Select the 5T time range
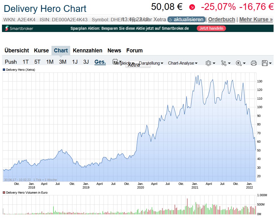The image size is (275, 218). click(x=37, y=62)
